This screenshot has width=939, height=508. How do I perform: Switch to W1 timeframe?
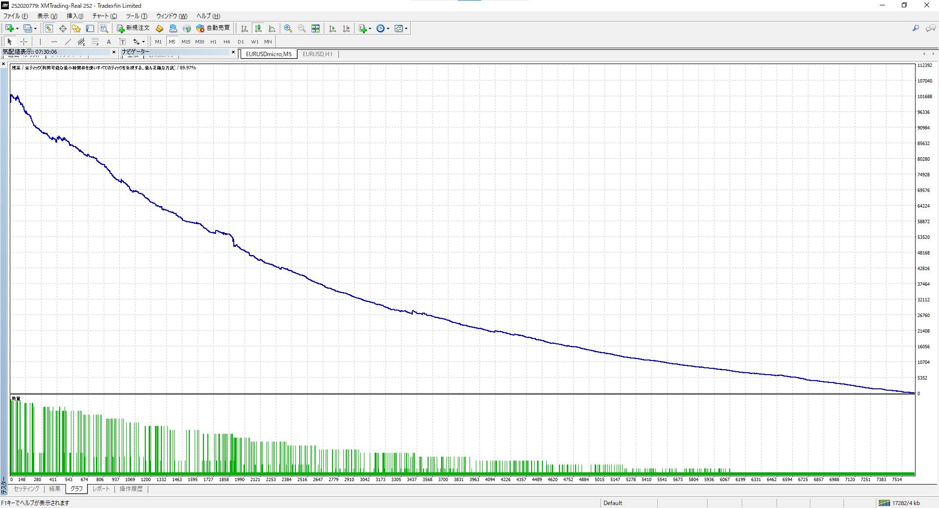click(x=254, y=42)
